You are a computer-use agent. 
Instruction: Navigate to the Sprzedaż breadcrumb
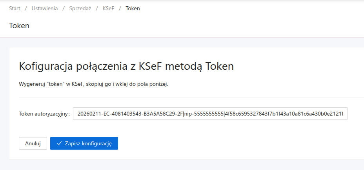tap(80, 8)
